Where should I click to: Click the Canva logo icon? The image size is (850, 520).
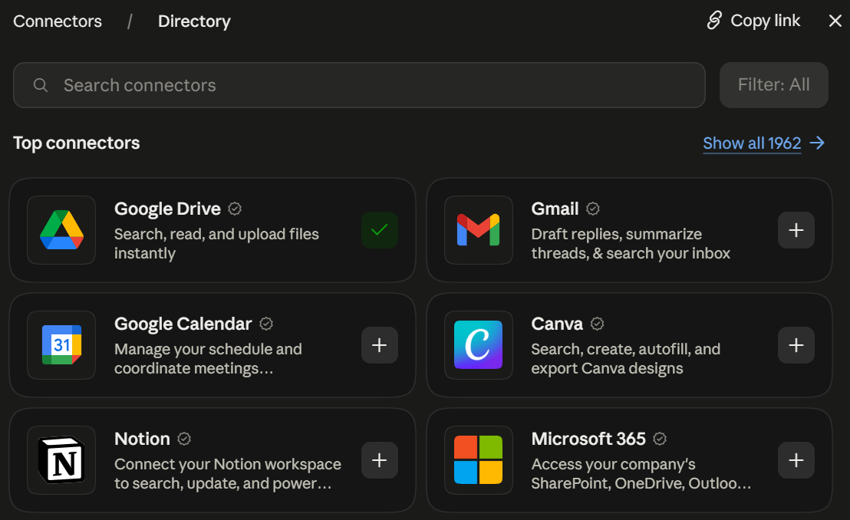pyautogui.click(x=478, y=345)
